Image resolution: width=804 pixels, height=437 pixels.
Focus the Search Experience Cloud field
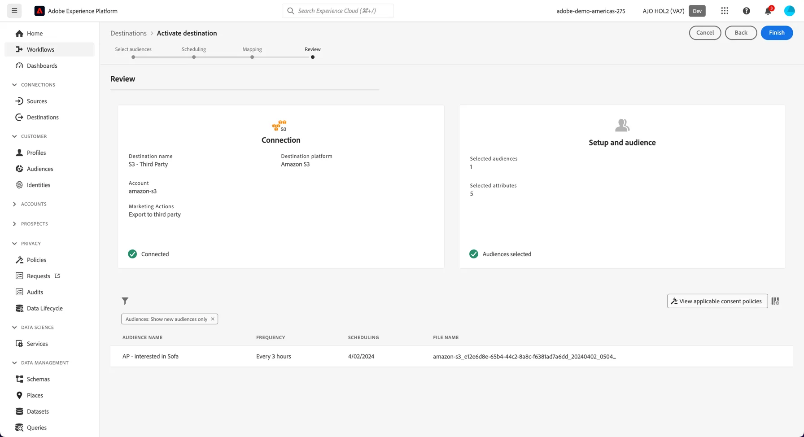[338, 11]
